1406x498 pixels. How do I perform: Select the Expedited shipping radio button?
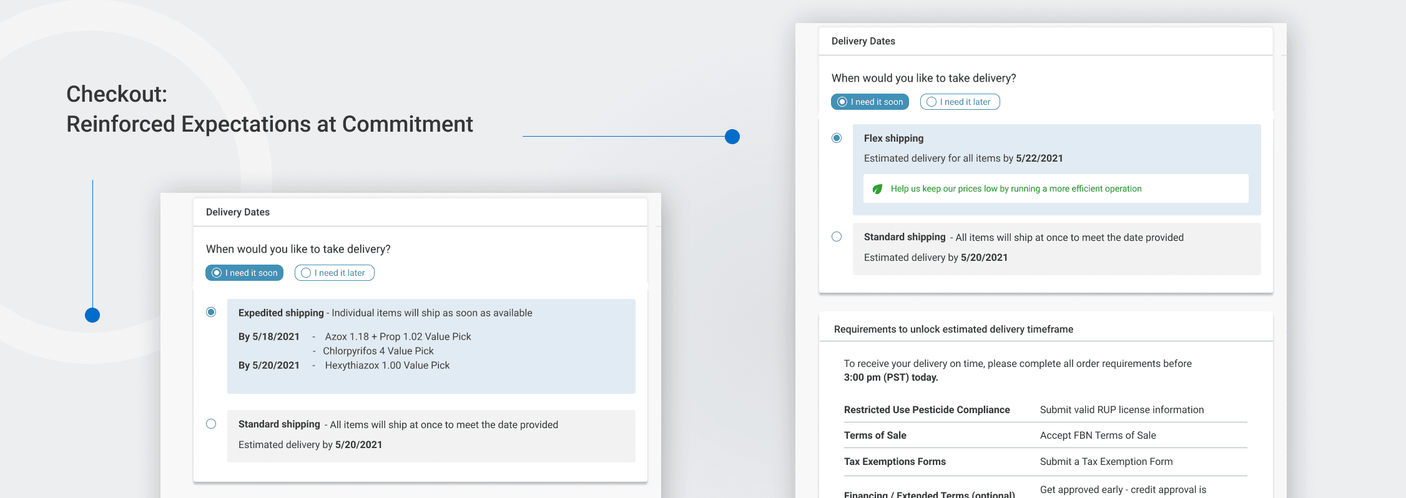pyautogui.click(x=211, y=312)
